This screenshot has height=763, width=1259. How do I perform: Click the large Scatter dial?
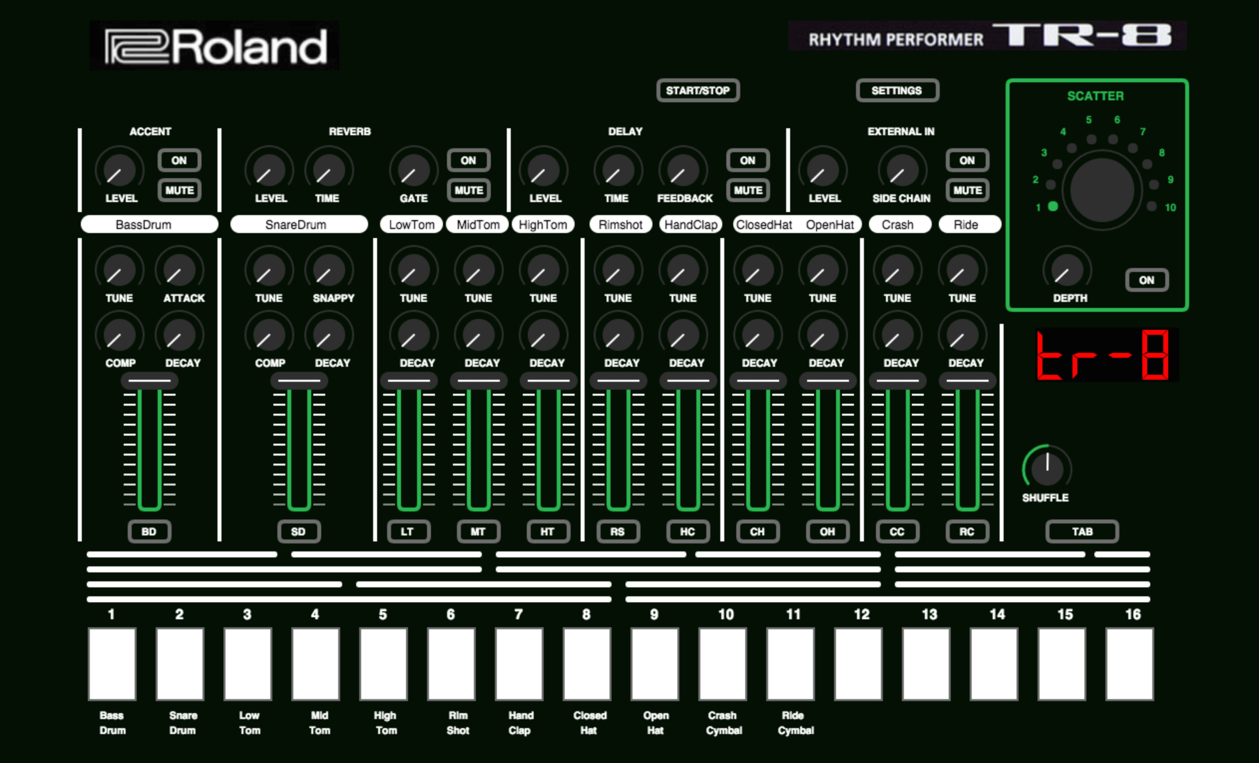coord(1102,190)
